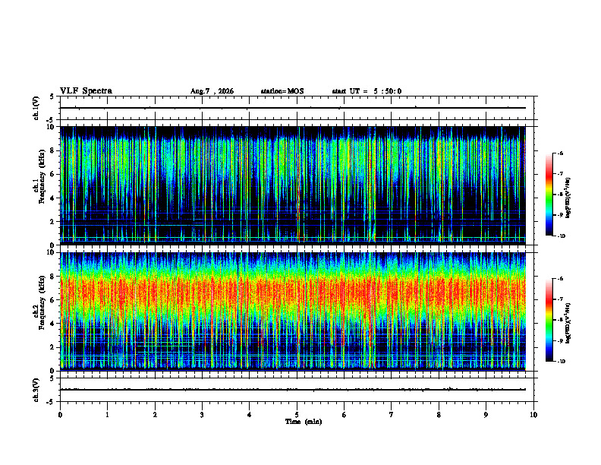
Task: Click the ch.1 "Frequency (kHz)" axis label
Action: (x=42, y=177)
